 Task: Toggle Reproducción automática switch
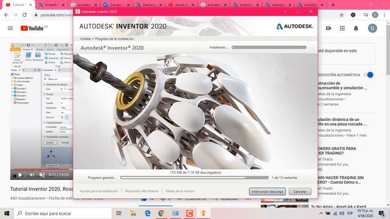pyautogui.click(x=368, y=75)
